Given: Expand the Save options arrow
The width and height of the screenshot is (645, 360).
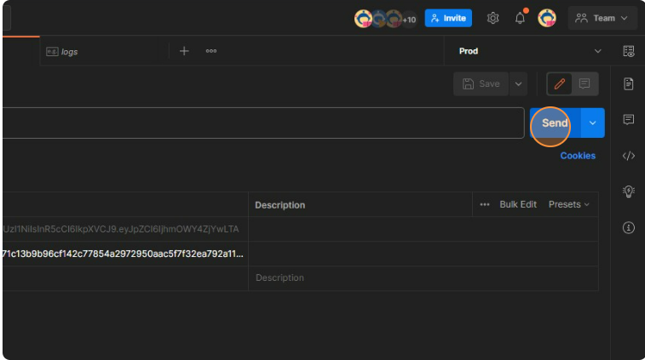Looking at the screenshot, I should (518, 83).
